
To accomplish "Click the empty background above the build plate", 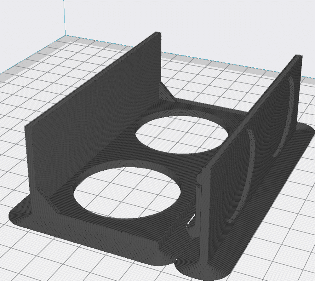I will (189, 25).
